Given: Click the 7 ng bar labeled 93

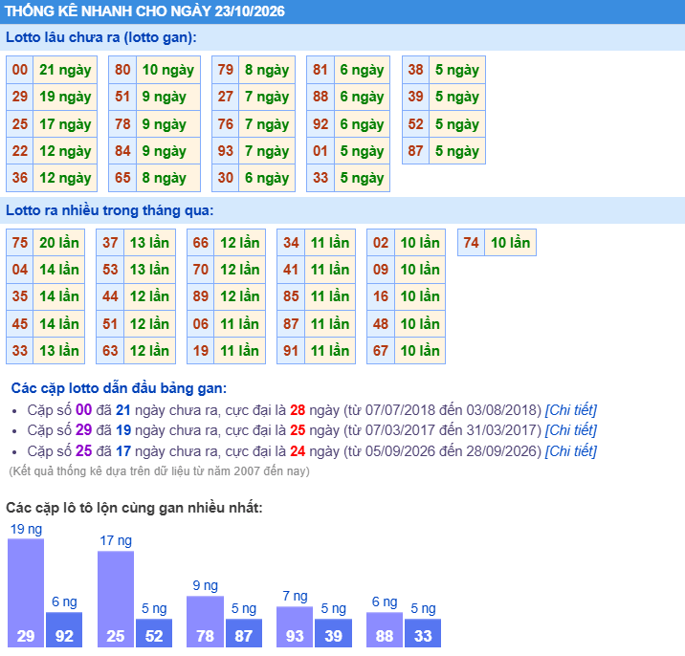Looking at the screenshot, I should click(x=295, y=626).
